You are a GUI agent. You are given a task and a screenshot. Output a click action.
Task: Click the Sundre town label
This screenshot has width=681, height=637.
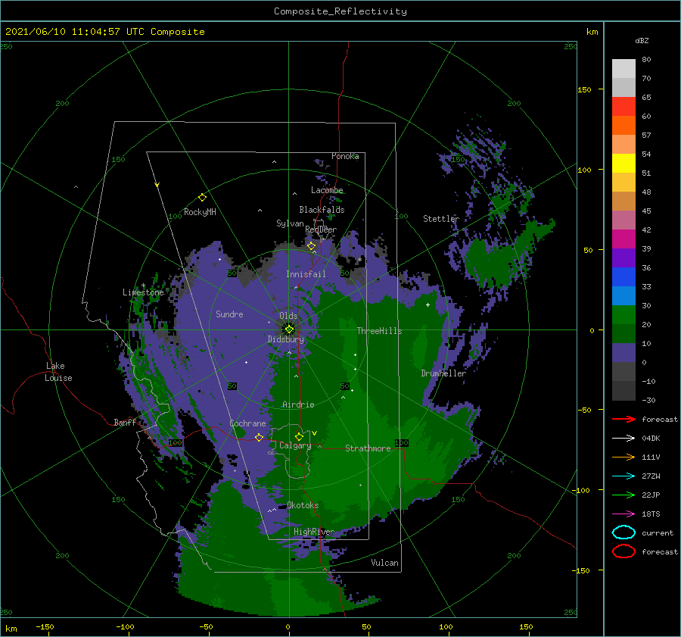click(x=229, y=314)
